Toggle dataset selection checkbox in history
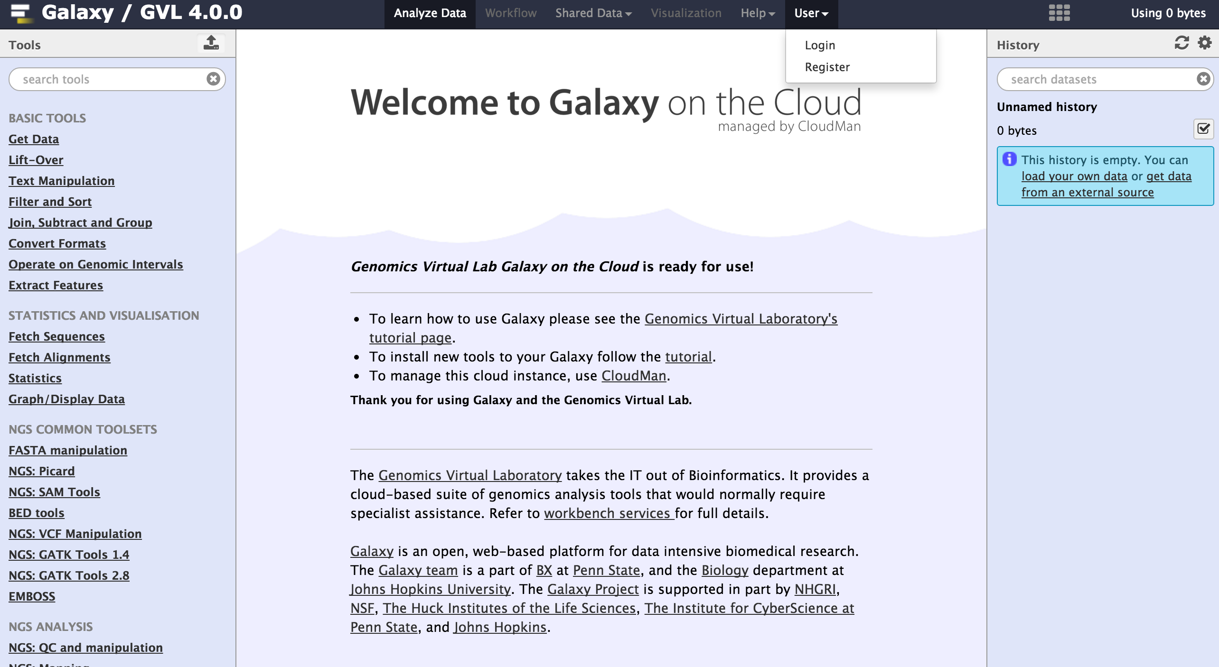1219x667 pixels. tap(1203, 129)
